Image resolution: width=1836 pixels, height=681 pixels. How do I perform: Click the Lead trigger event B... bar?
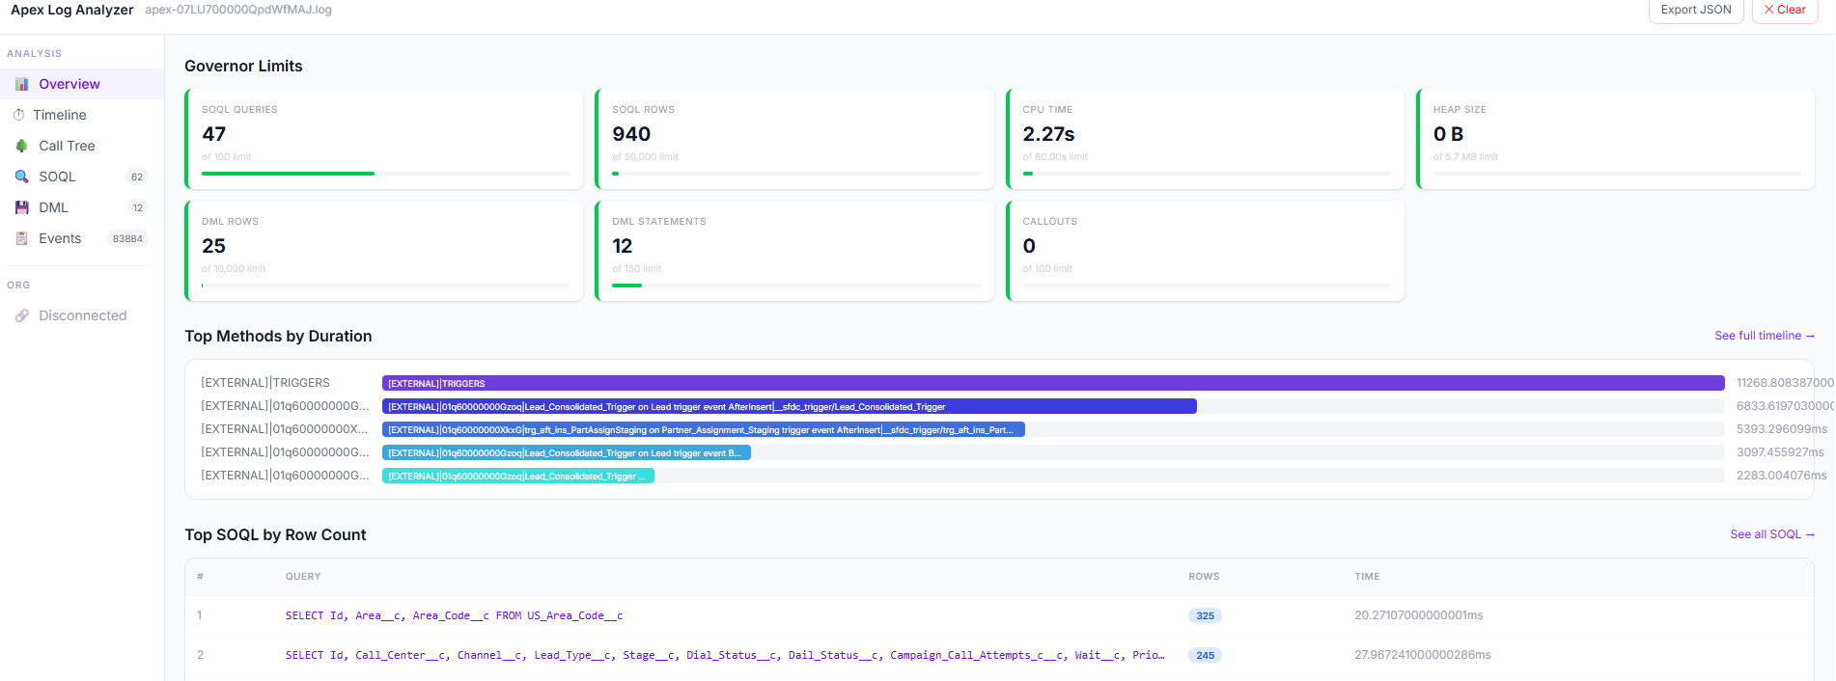point(567,452)
